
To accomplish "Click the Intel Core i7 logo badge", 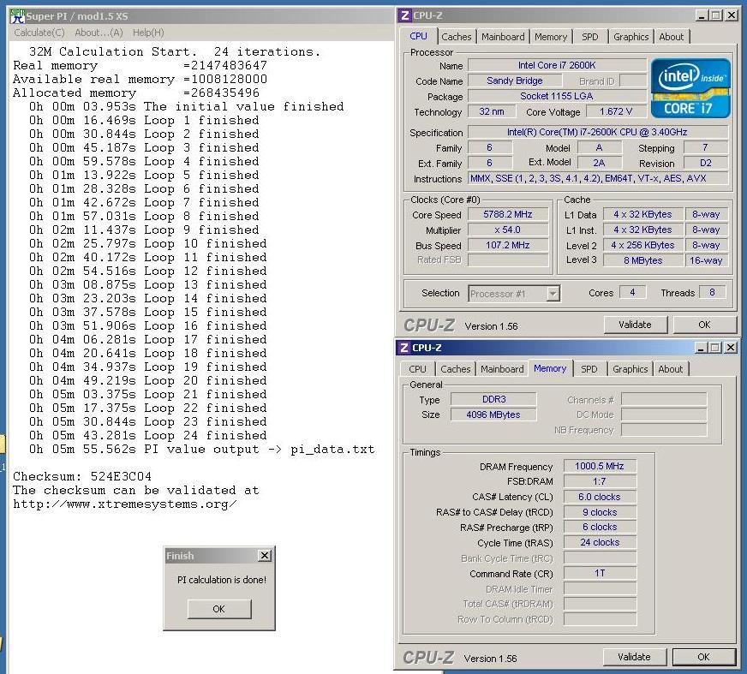I will 690,88.
